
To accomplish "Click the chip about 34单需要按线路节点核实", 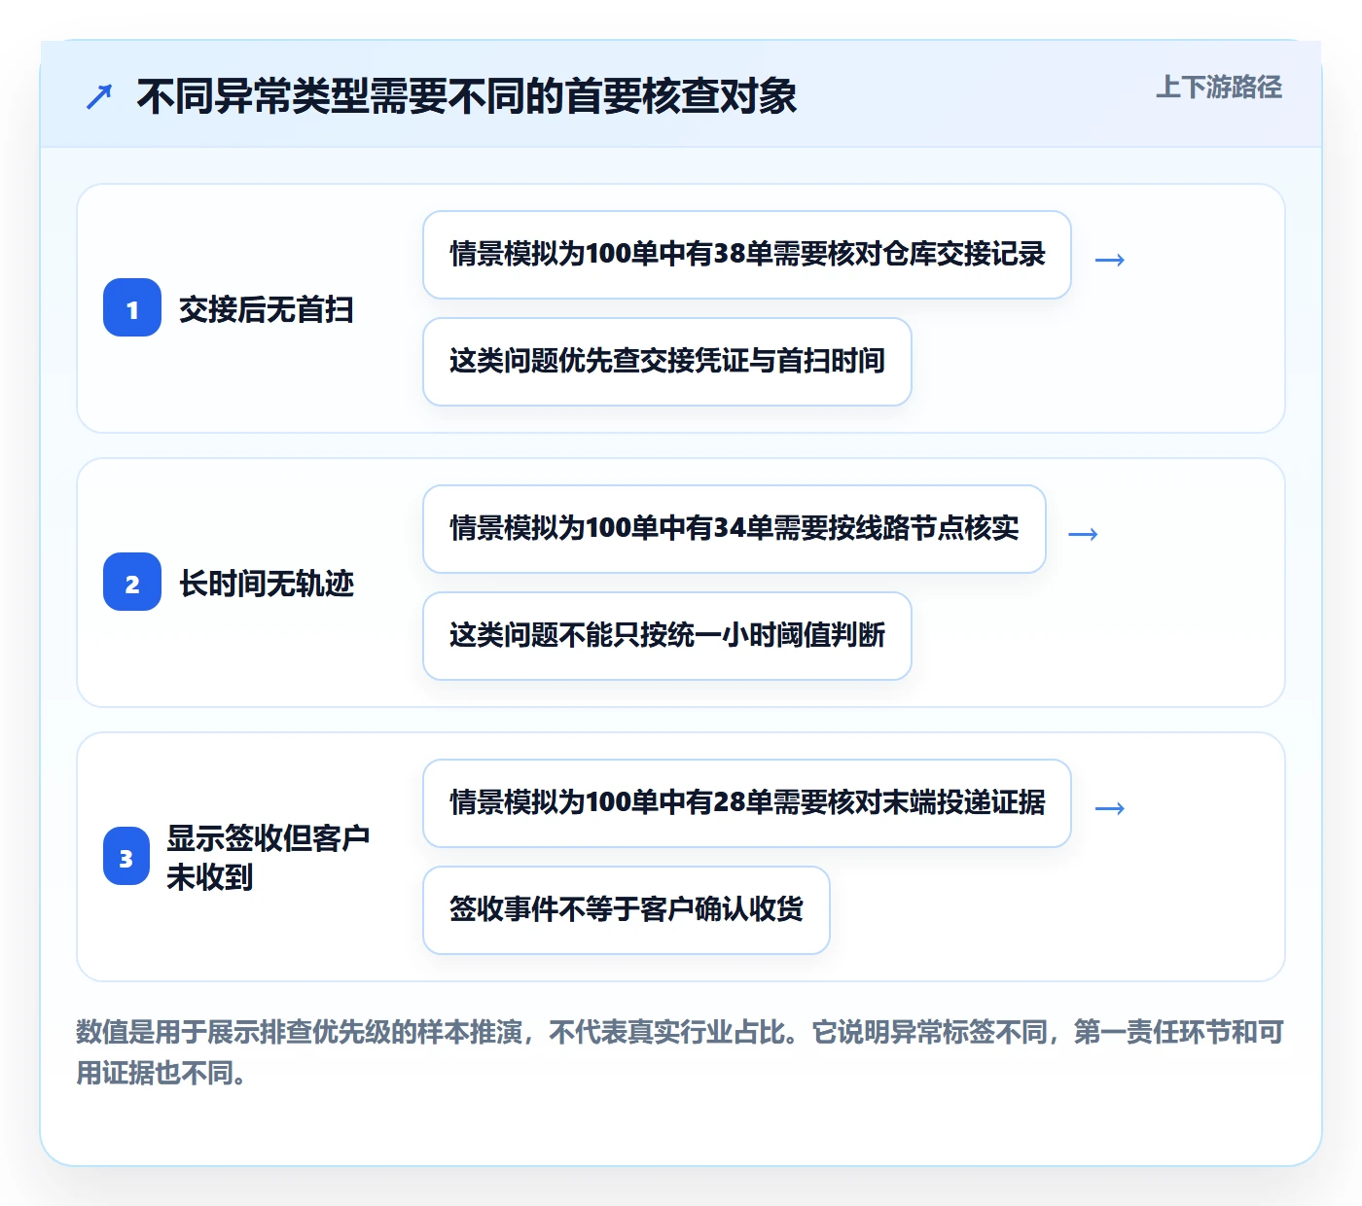I will (735, 529).
